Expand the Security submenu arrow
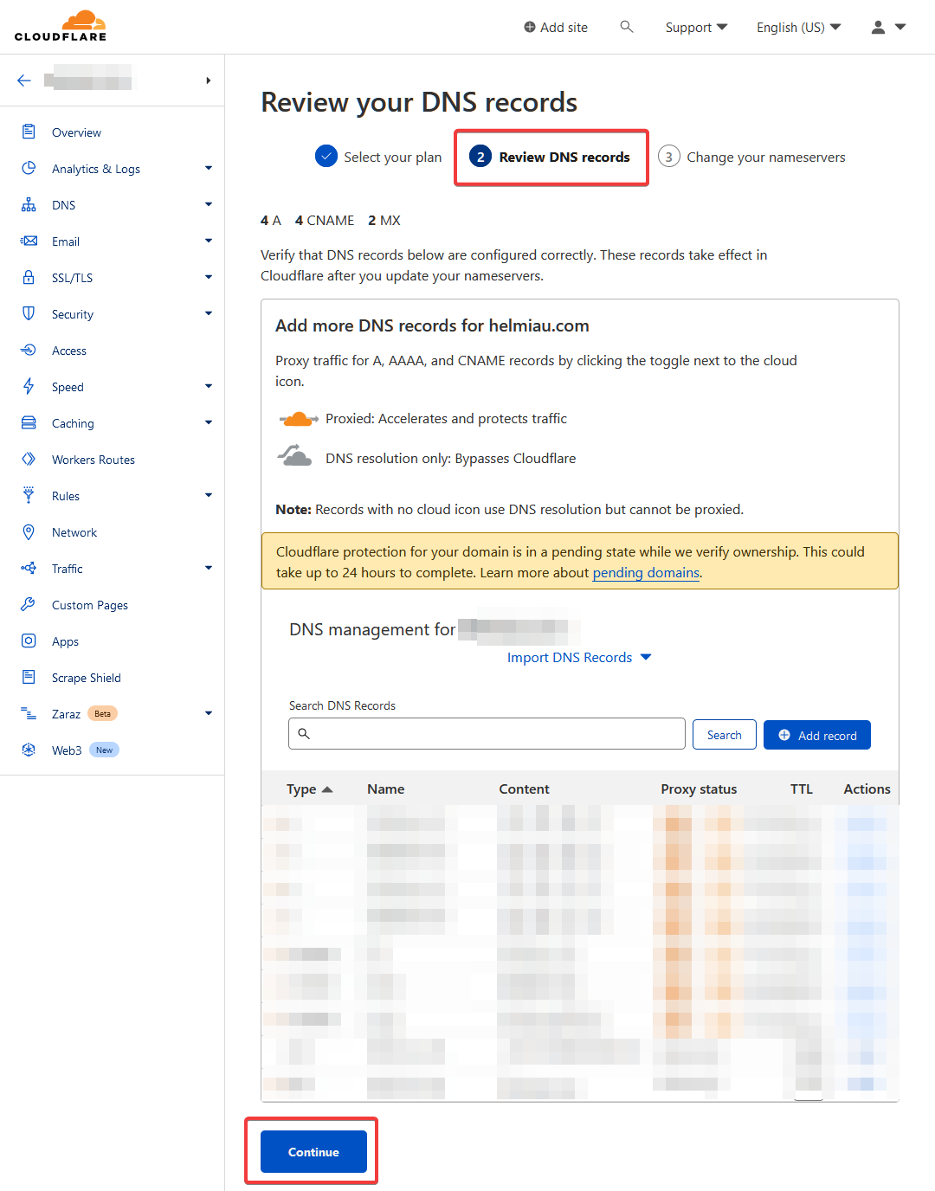The width and height of the screenshot is (935, 1191). (x=209, y=313)
